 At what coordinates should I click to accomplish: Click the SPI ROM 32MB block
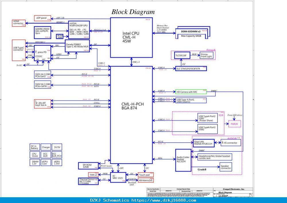pyautogui.click(x=88, y=166)
